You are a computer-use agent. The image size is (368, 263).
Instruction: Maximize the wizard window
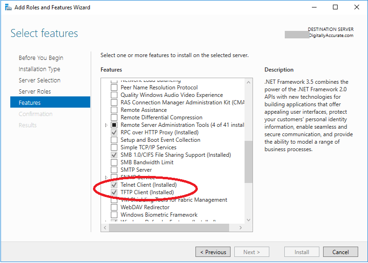(335, 7)
